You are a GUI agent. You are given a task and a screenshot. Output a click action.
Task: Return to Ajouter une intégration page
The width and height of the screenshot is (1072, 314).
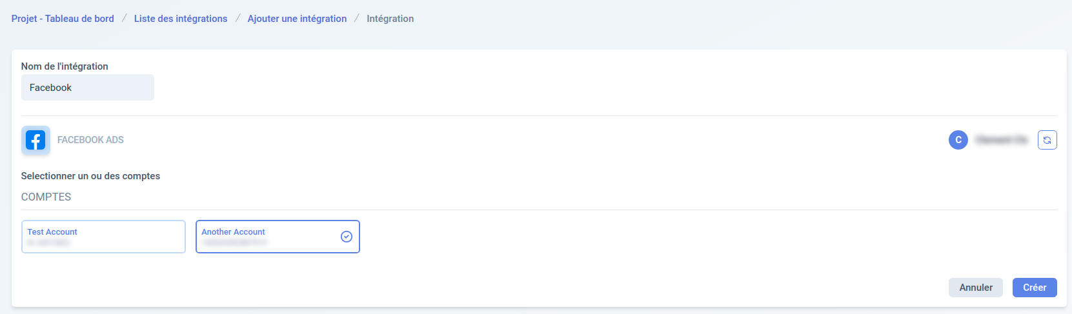(297, 19)
